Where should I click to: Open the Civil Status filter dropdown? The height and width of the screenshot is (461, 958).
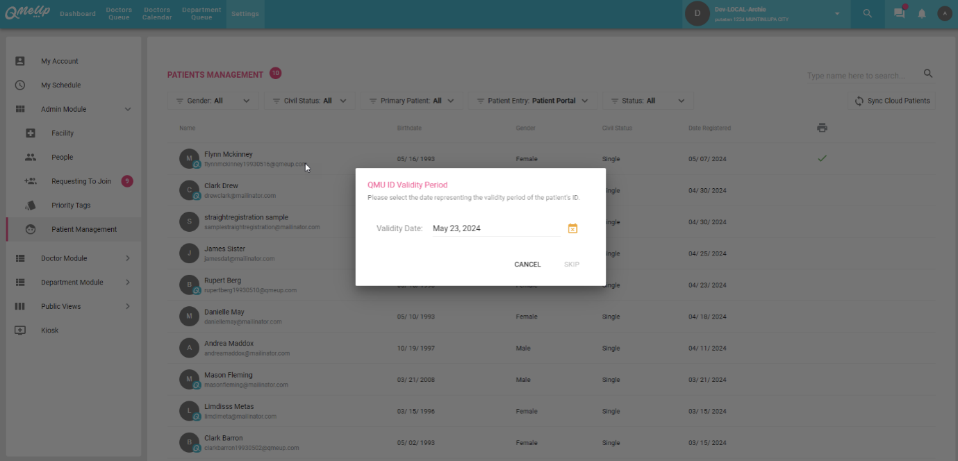click(309, 101)
